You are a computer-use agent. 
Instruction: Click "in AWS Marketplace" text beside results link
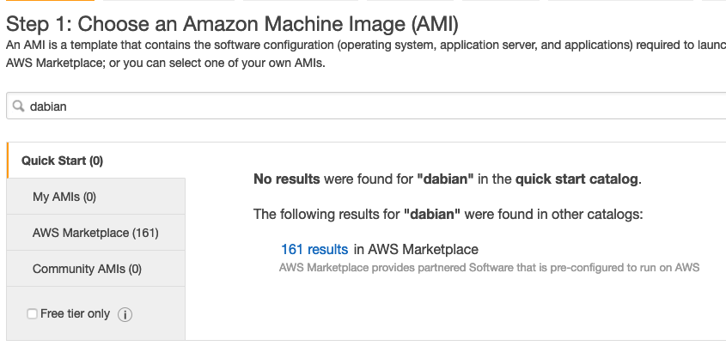(416, 249)
